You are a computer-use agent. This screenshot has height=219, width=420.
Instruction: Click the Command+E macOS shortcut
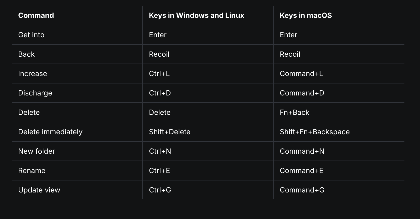click(x=301, y=171)
